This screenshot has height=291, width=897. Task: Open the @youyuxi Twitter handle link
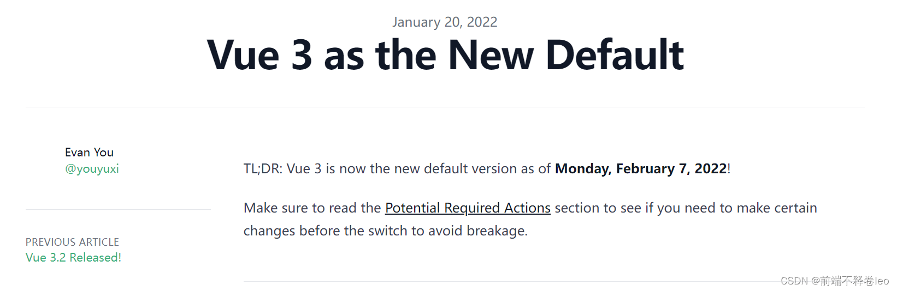tap(92, 169)
